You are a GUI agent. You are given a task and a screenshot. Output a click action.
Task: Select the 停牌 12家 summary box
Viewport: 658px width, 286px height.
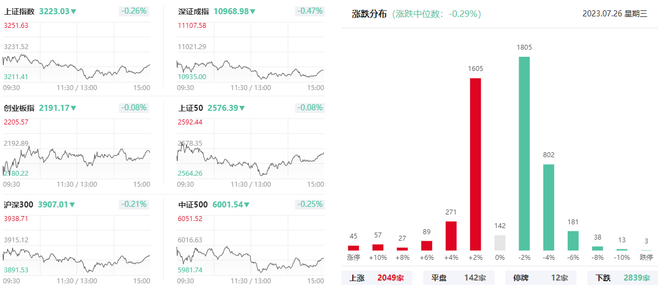[540, 278]
